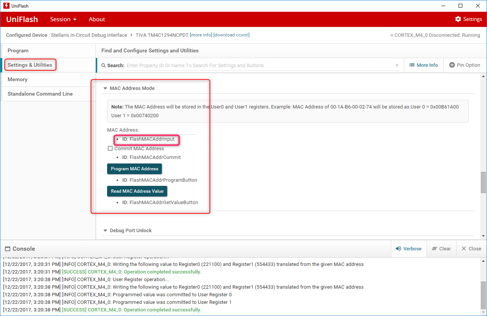This screenshot has height=316, width=487.
Task: Clear the console log
Action: tap(441, 249)
